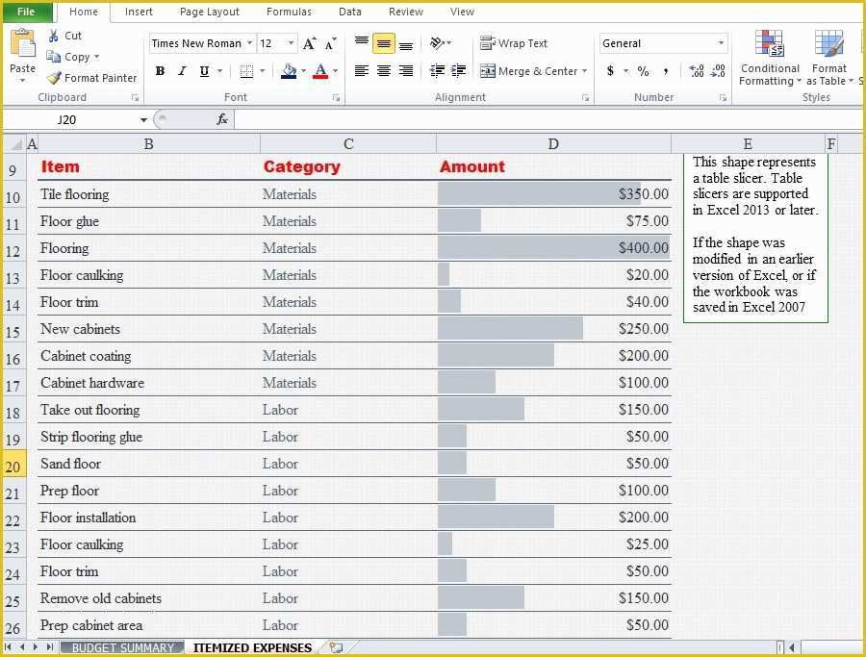The image size is (866, 657).
Task: Expand Copy options arrow
Action: (96, 57)
